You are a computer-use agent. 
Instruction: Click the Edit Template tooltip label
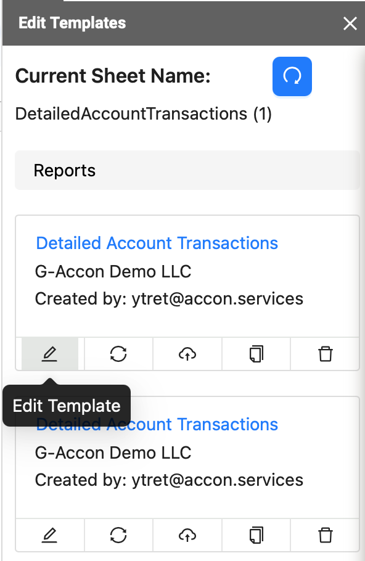click(67, 406)
